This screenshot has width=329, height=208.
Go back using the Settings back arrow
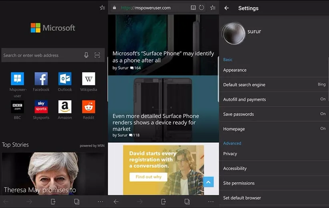point(227,8)
